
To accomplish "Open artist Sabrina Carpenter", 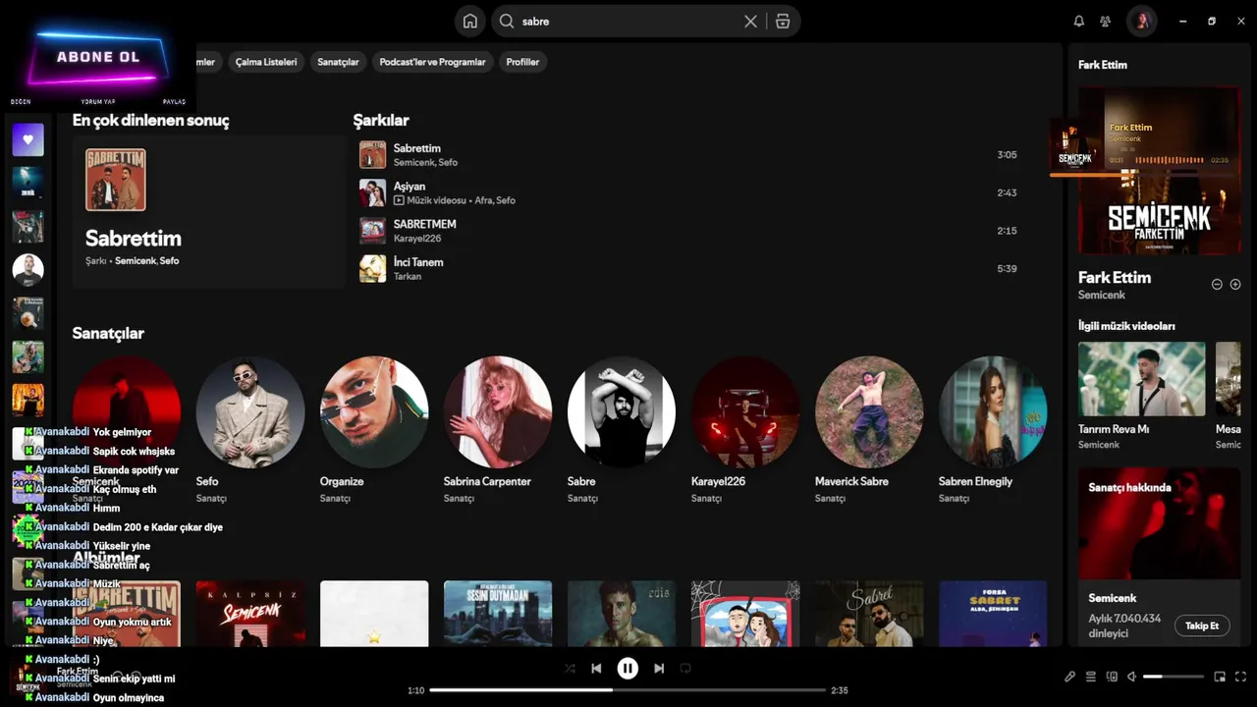I will (498, 411).
